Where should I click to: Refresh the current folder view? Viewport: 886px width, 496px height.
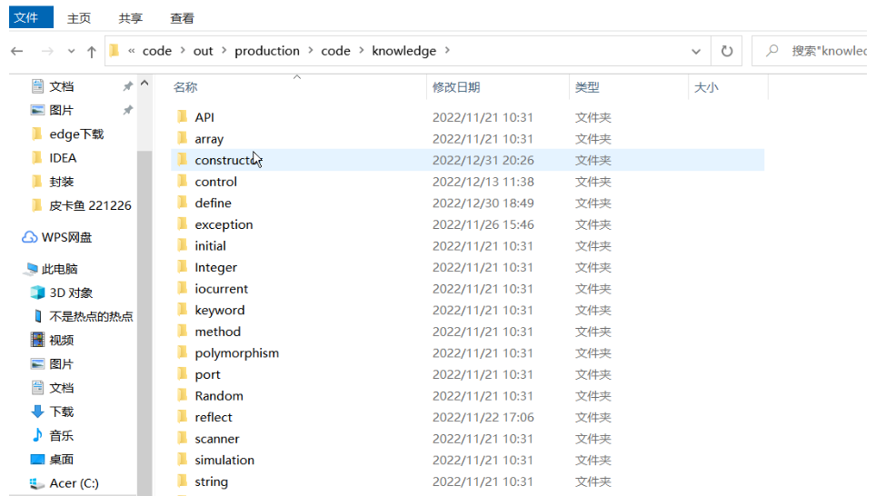click(x=727, y=52)
